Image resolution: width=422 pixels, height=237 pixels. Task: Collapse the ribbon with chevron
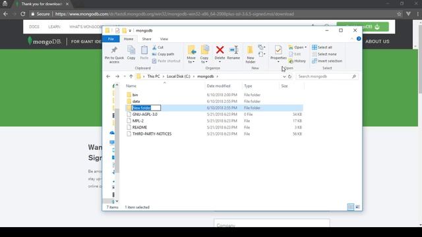(x=351, y=39)
